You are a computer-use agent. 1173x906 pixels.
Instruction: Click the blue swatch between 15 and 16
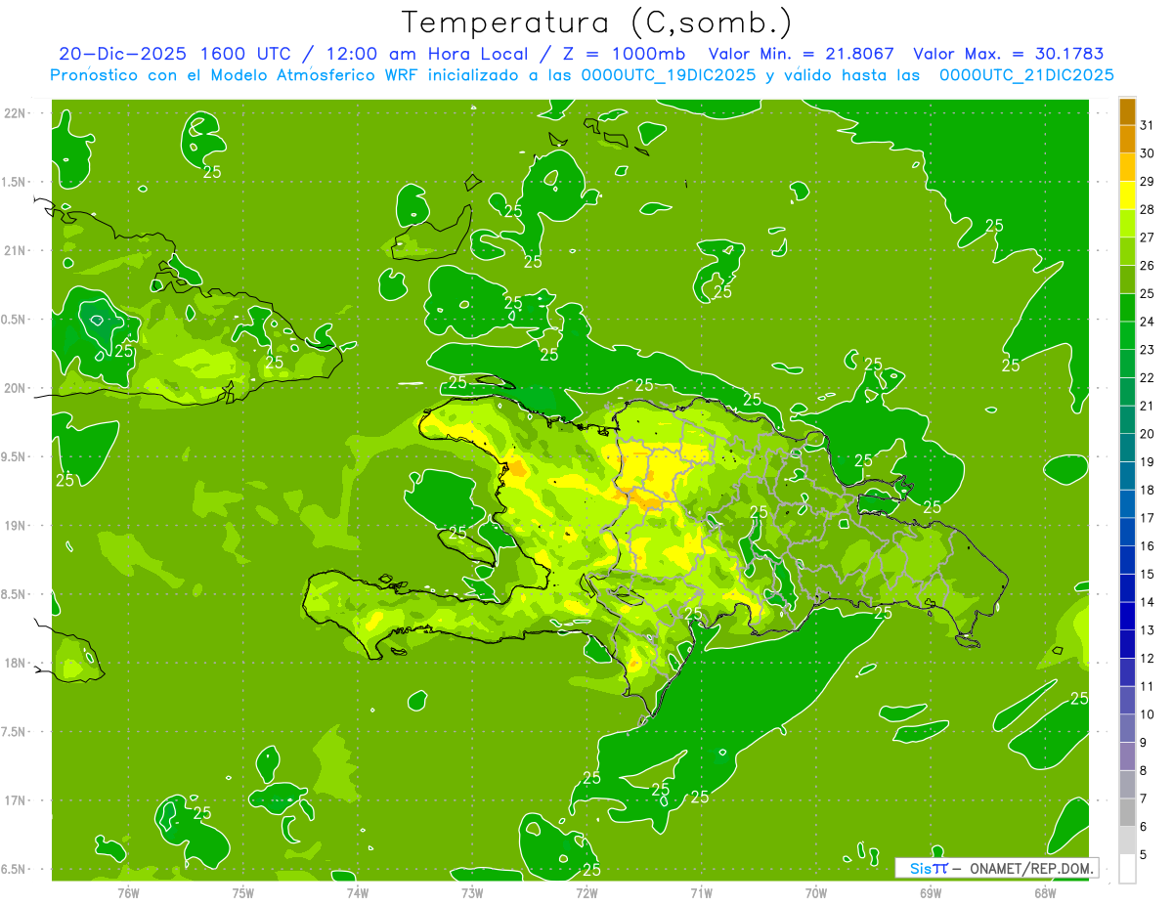point(1127,560)
